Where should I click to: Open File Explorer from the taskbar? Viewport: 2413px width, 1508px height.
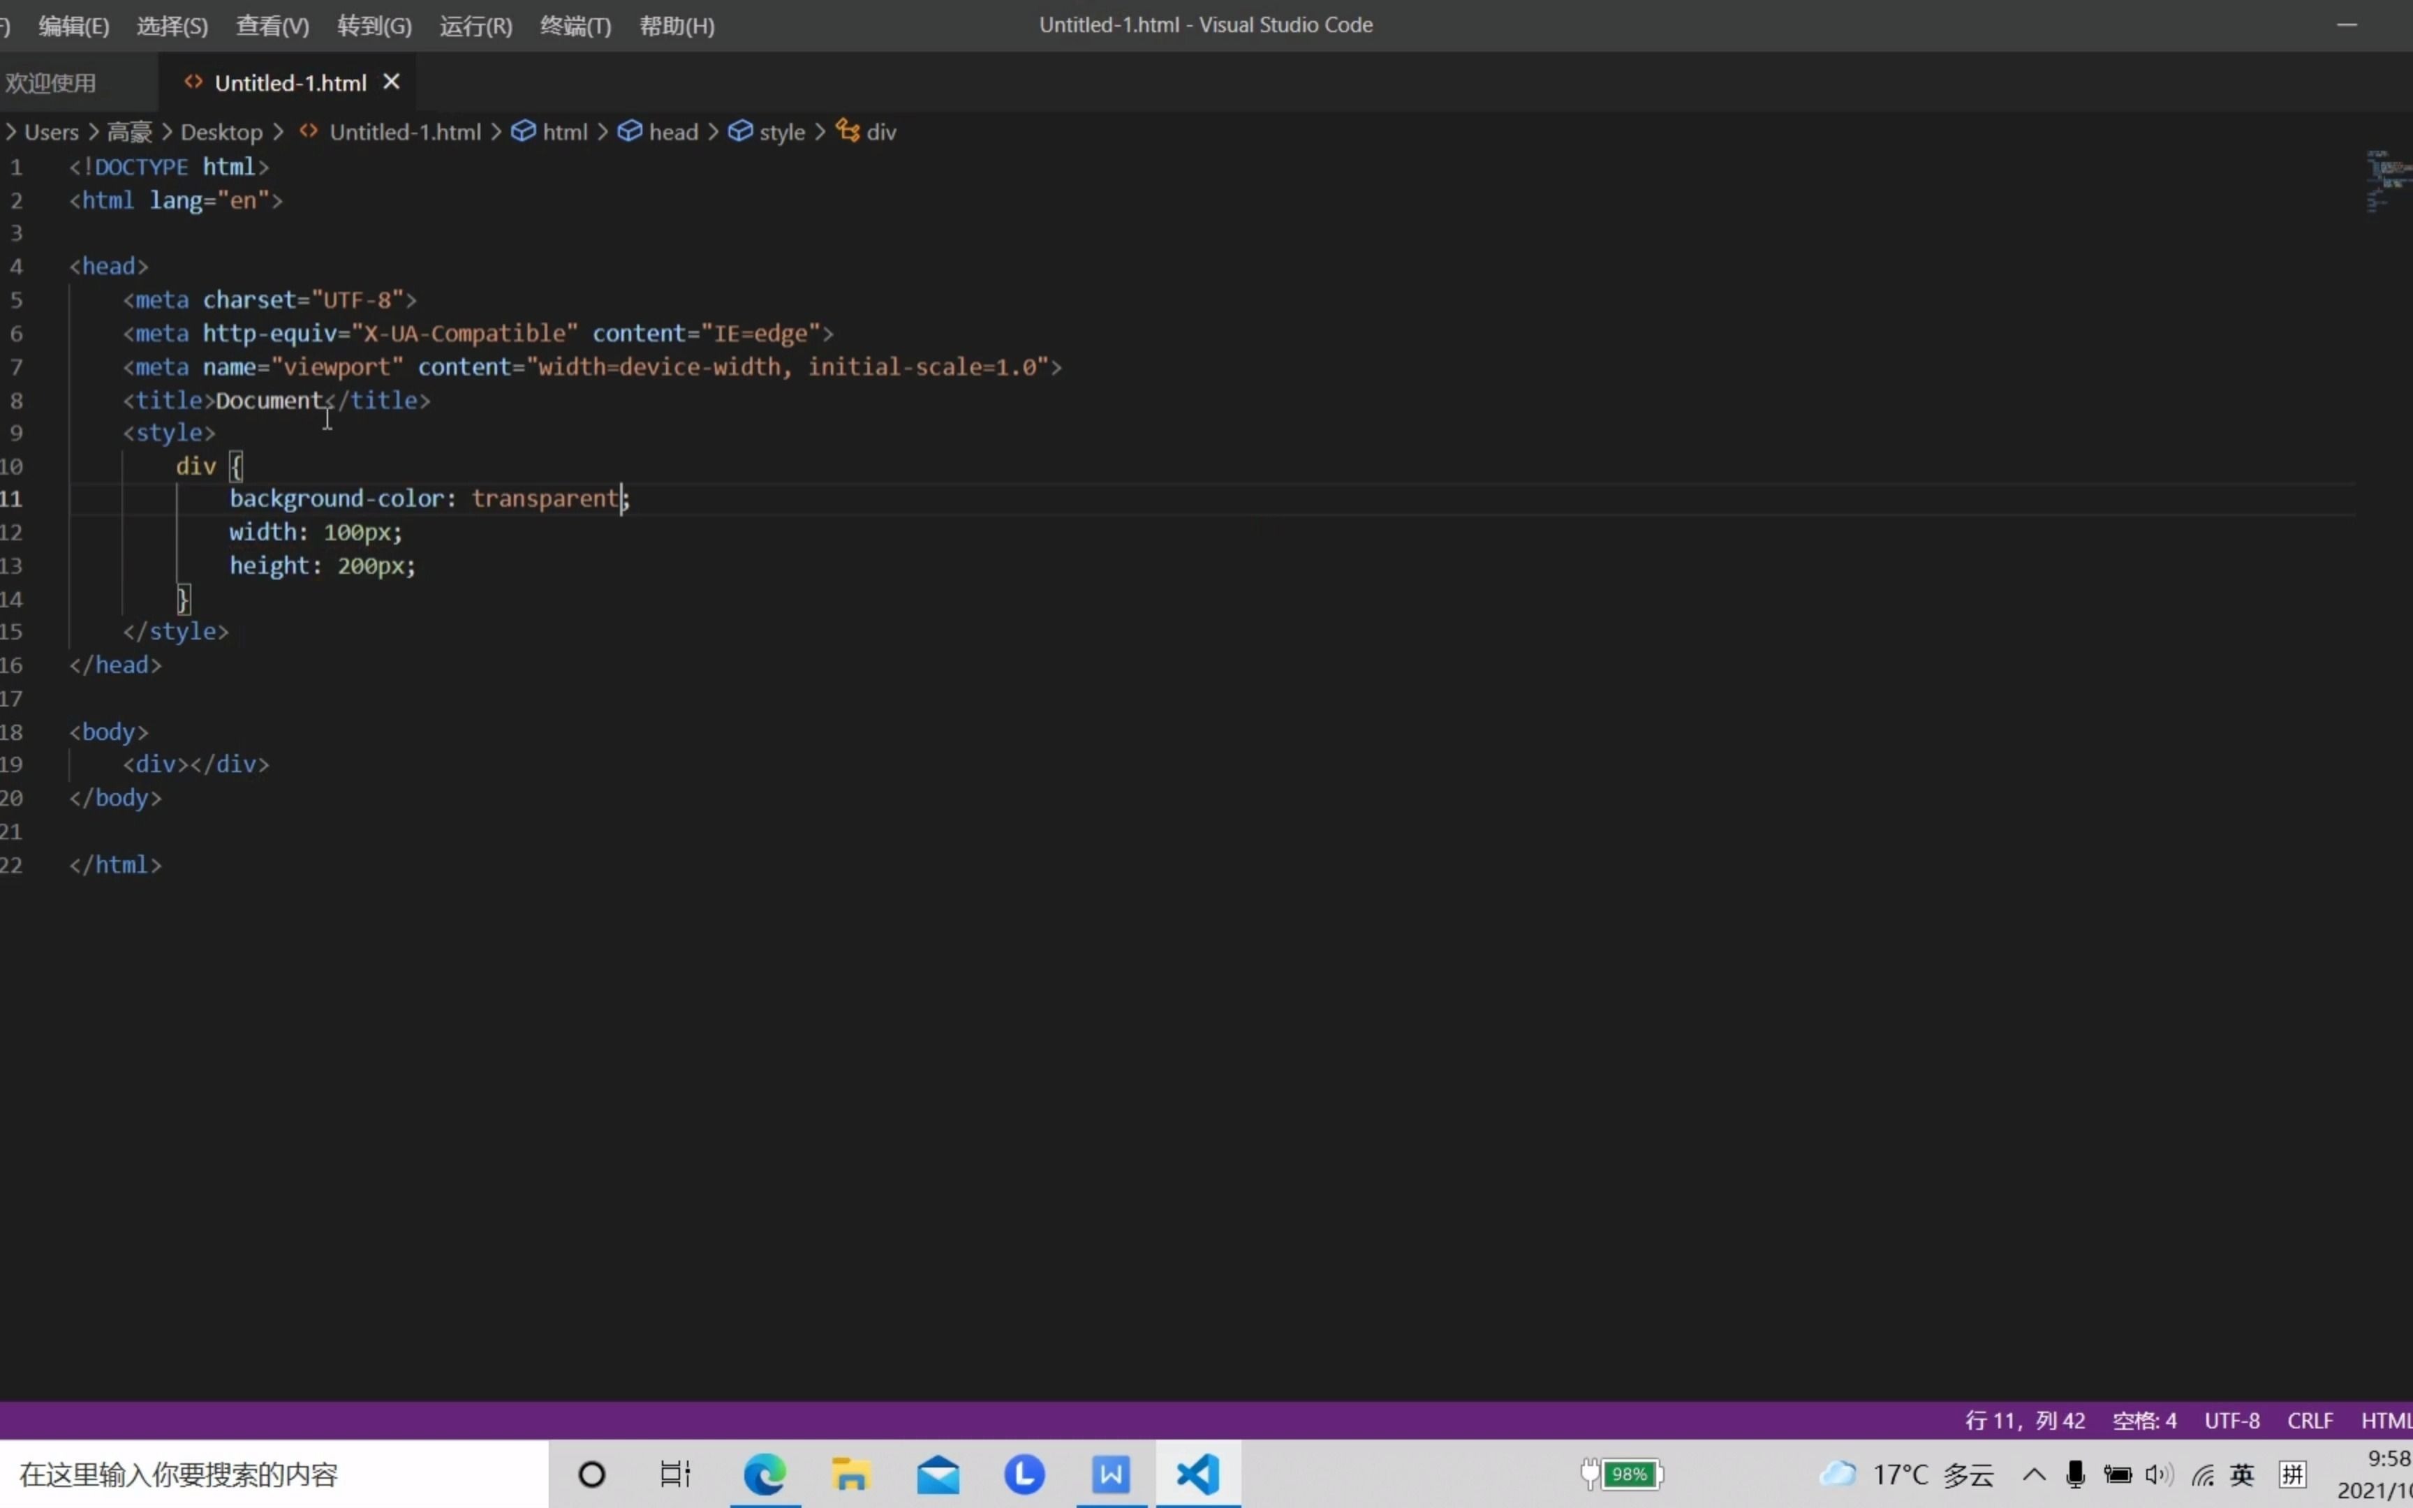click(x=850, y=1473)
